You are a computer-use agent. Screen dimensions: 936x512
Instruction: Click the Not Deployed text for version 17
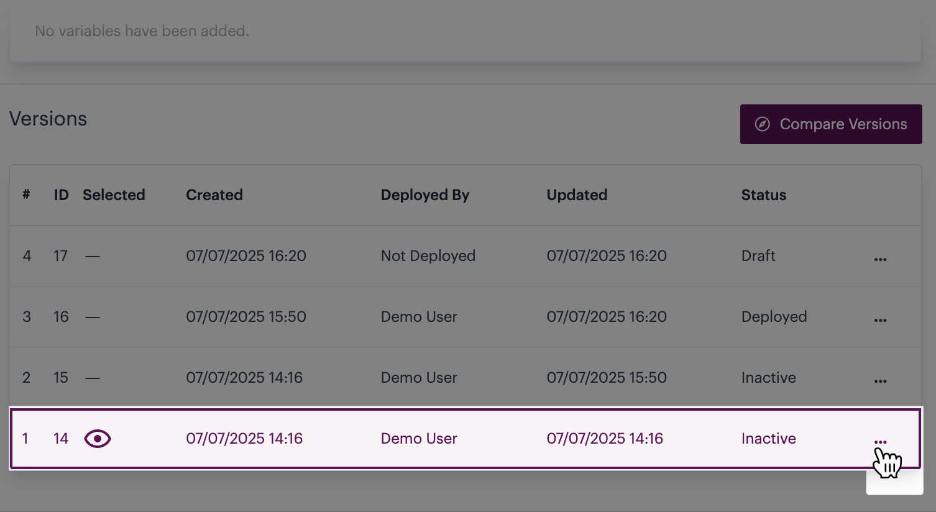point(428,256)
